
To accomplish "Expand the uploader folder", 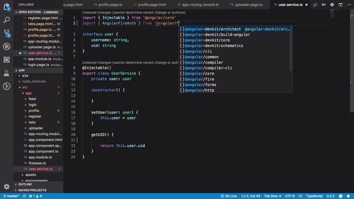I will 35,128.
